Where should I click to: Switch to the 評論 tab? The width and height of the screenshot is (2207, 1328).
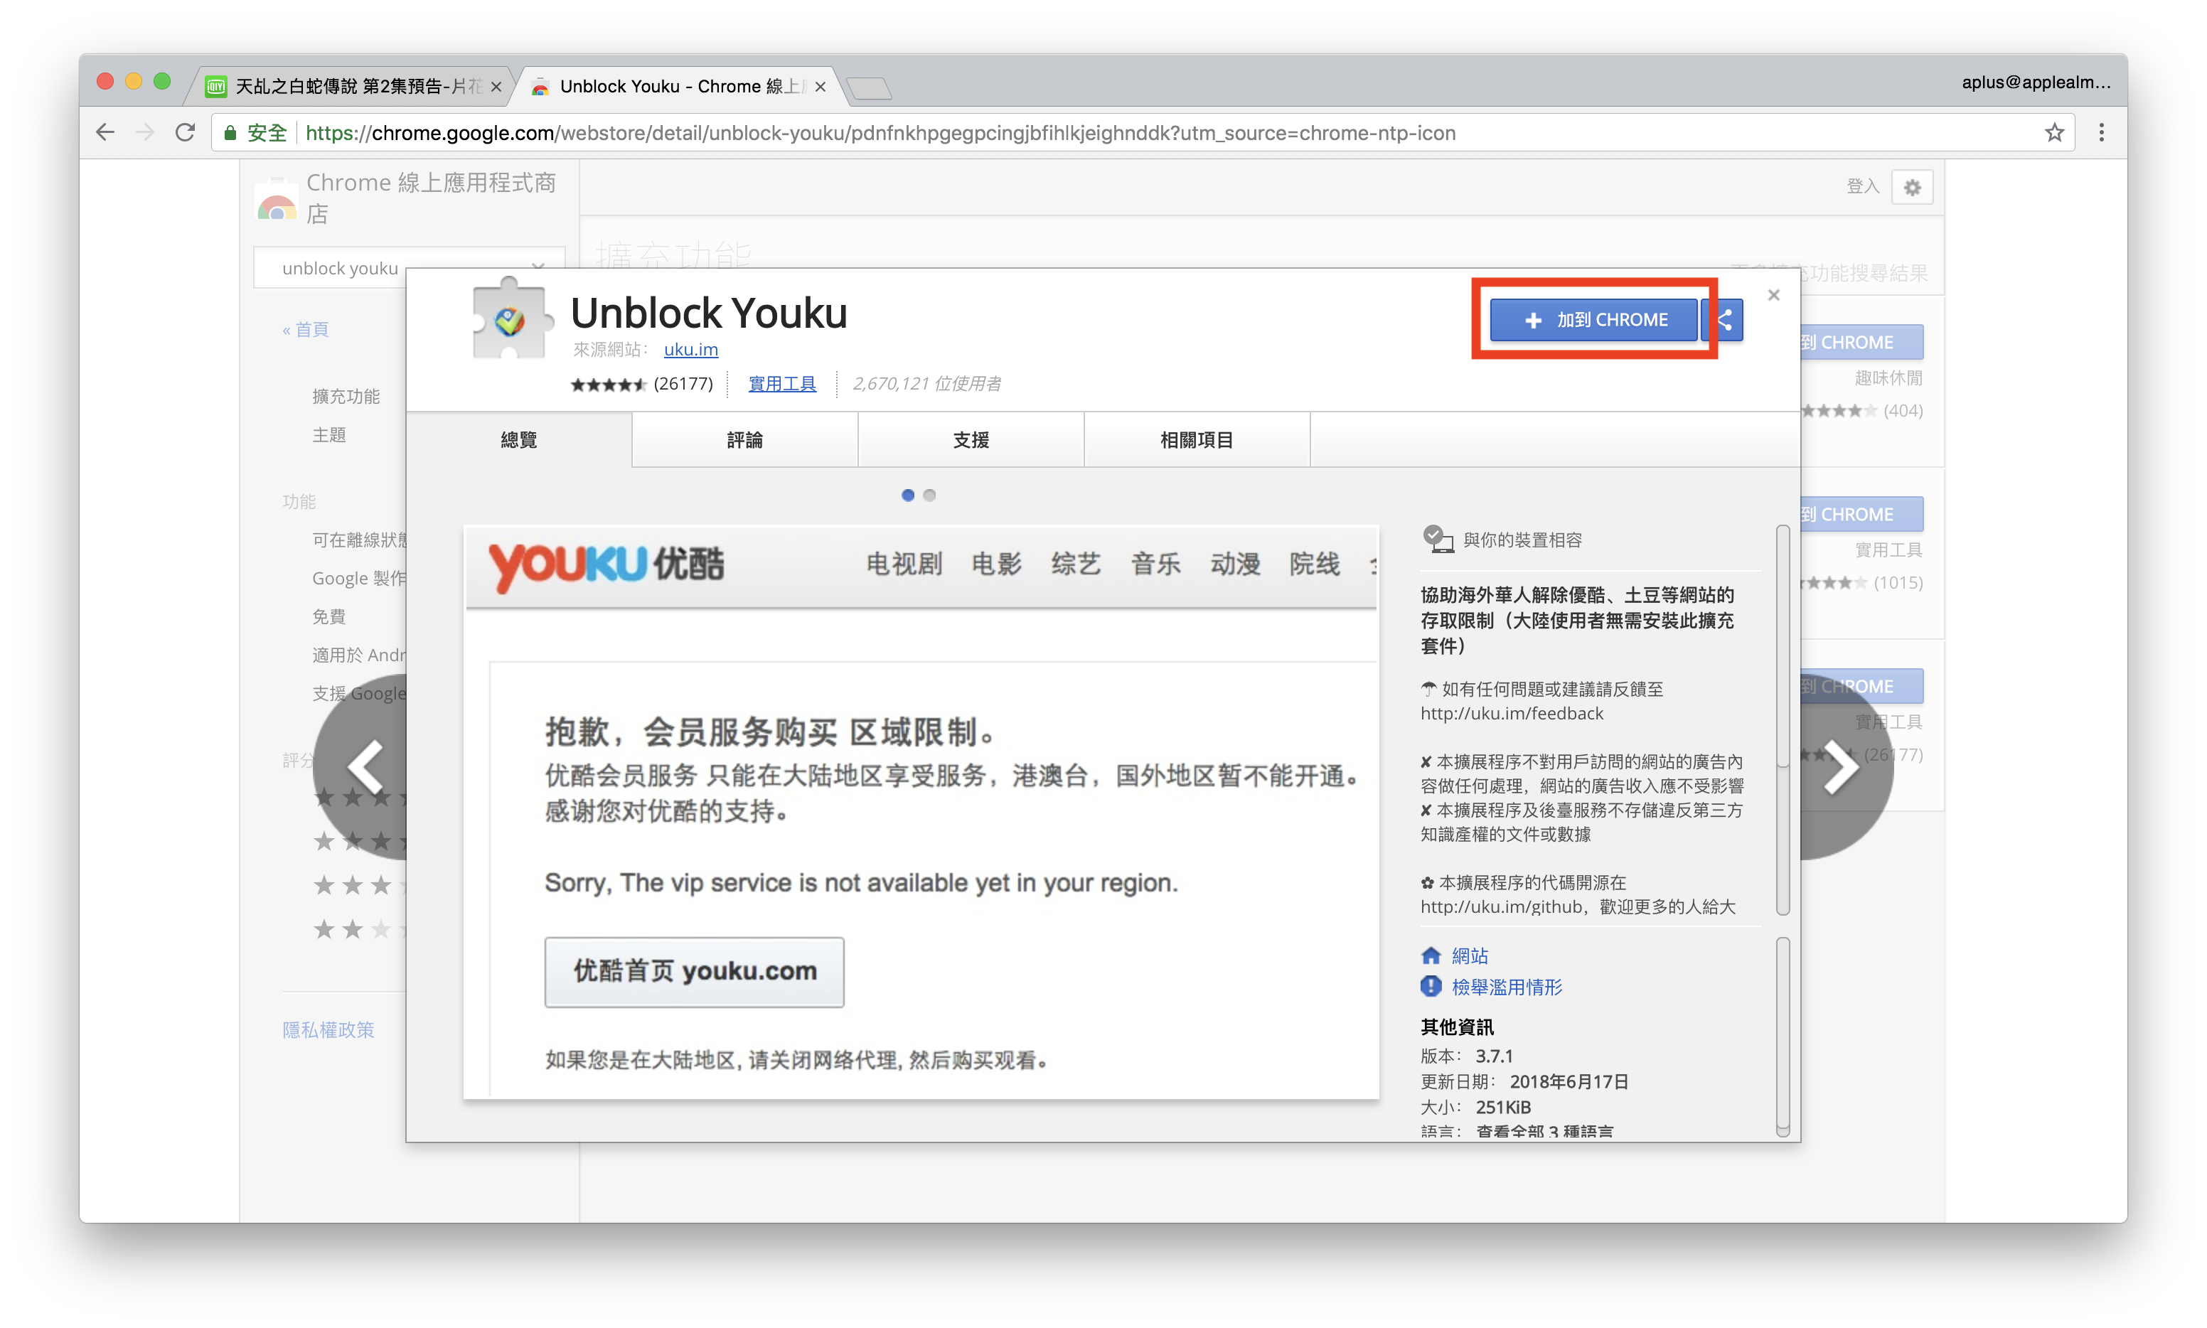point(744,439)
